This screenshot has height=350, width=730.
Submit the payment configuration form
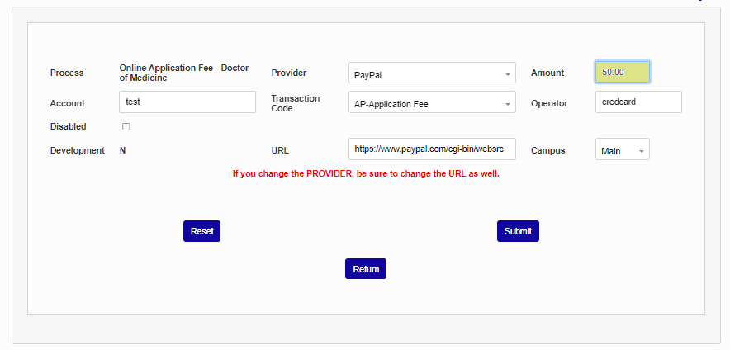518,231
